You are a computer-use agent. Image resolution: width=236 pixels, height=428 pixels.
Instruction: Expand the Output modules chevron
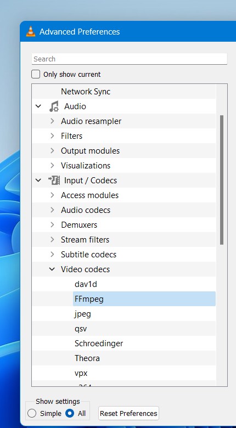coord(53,151)
